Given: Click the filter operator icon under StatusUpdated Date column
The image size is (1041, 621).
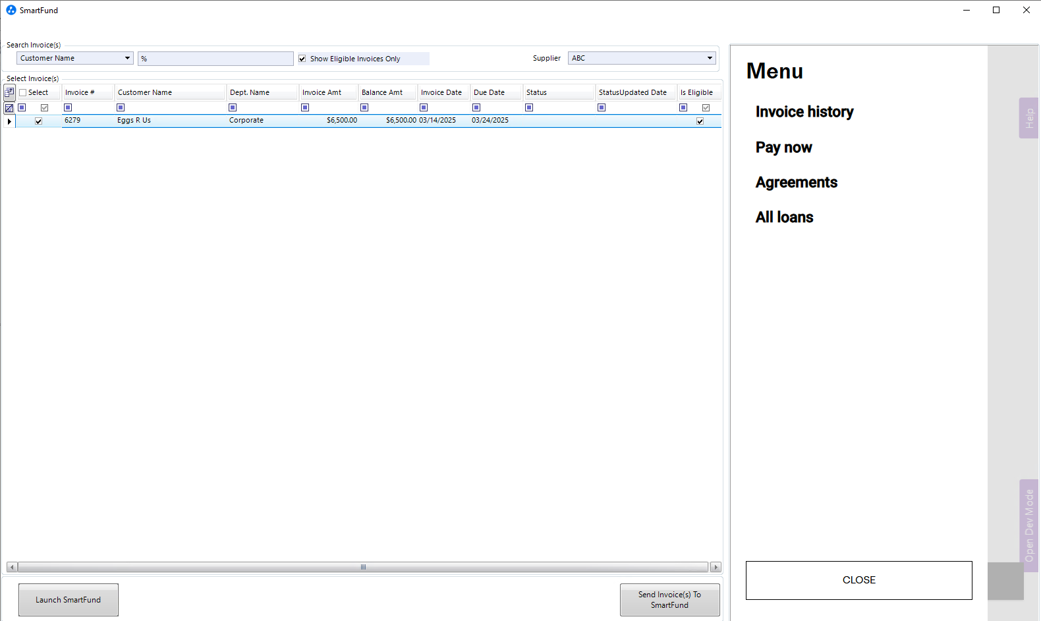Looking at the screenshot, I should point(602,107).
